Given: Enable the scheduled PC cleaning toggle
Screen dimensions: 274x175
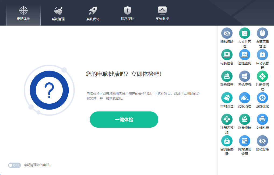Looking at the screenshot, I should pyautogui.click(x=15, y=165).
